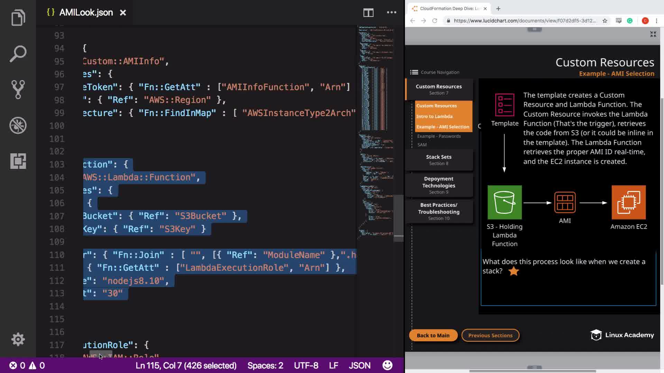Open the JSON language mode selector
This screenshot has width=664, height=373.
pos(359,365)
